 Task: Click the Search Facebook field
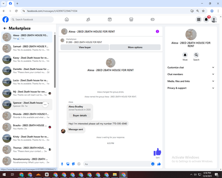pos(32,20)
